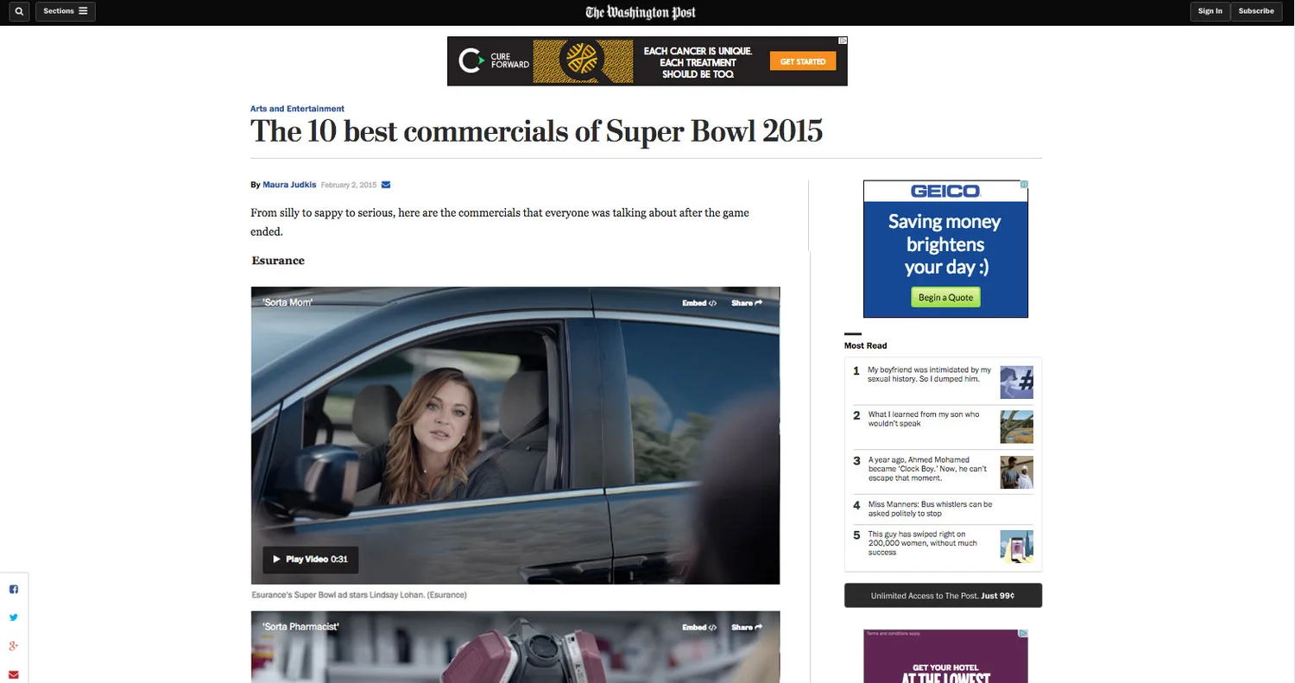
Task: Click the Esurance video caption text
Action: 359,595
